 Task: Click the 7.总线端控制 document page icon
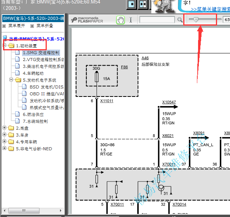pos(17,121)
